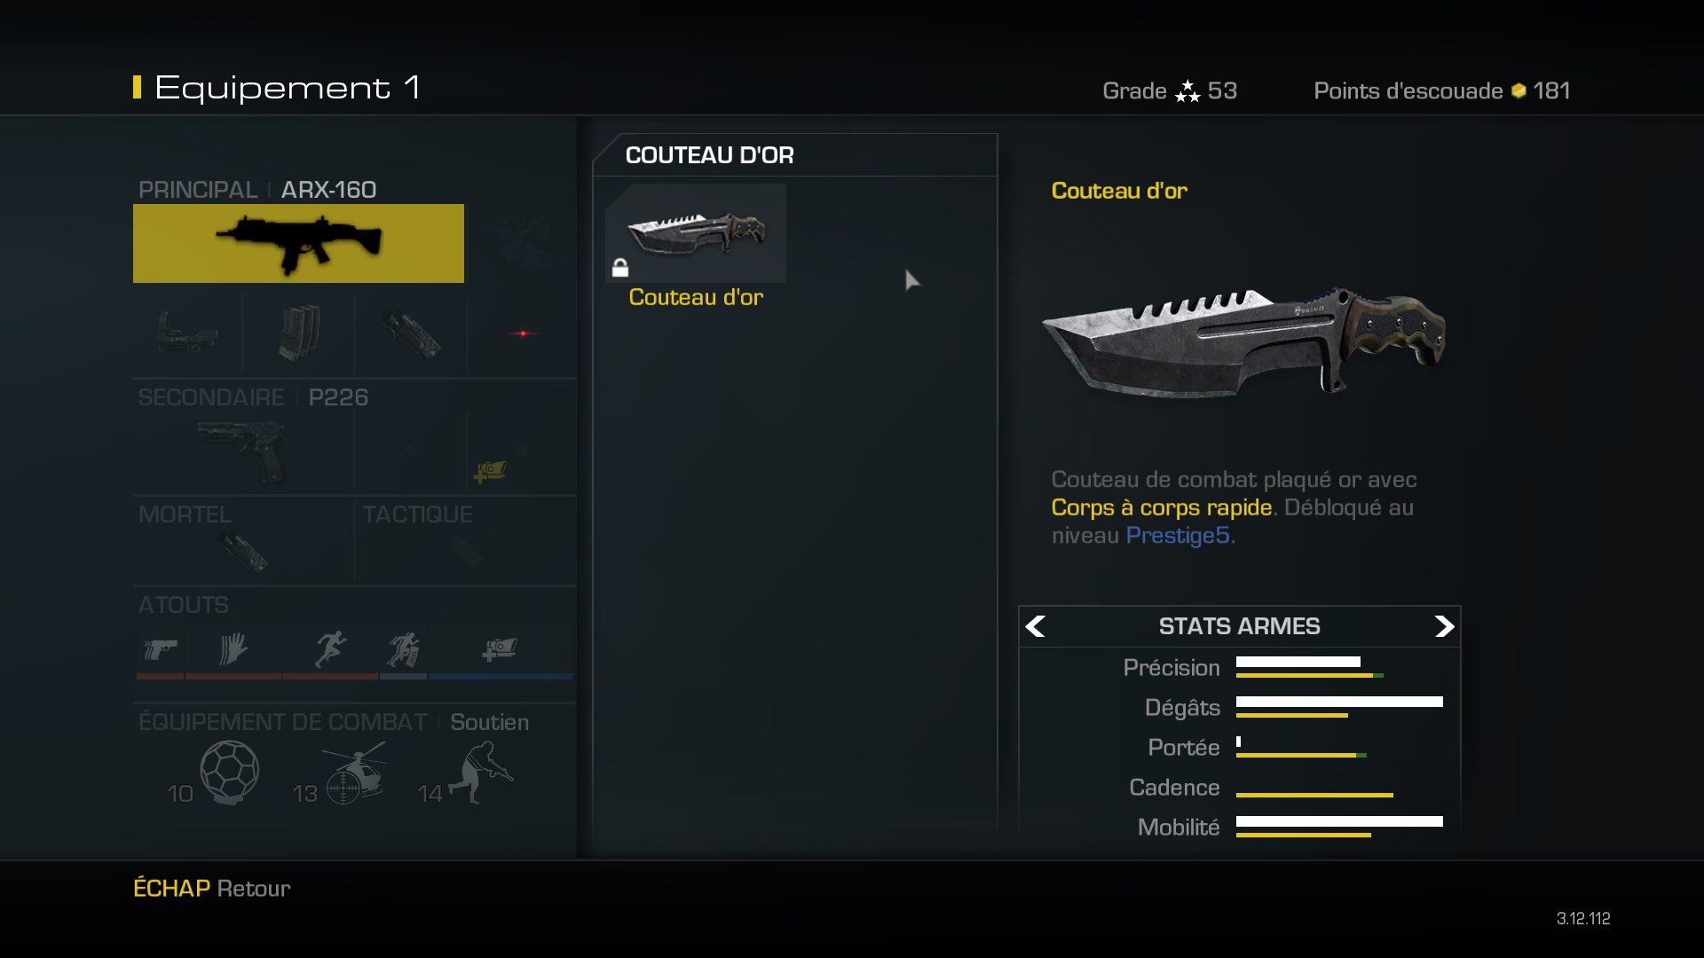
Task: Click ÉCHAP Retour to go back
Action: 211,888
